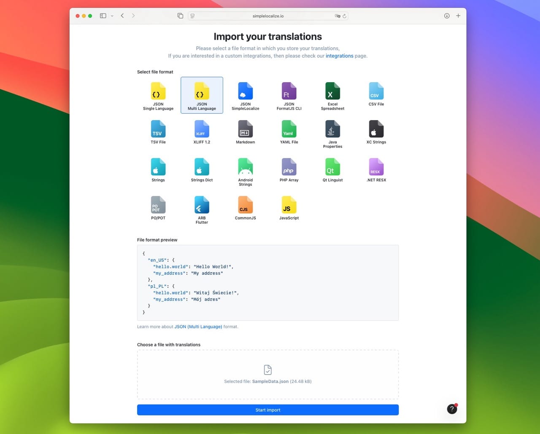This screenshot has height=434, width=540.
Task: Click the "Witaj Świecie!" preview value
Action: click(216, 293)
